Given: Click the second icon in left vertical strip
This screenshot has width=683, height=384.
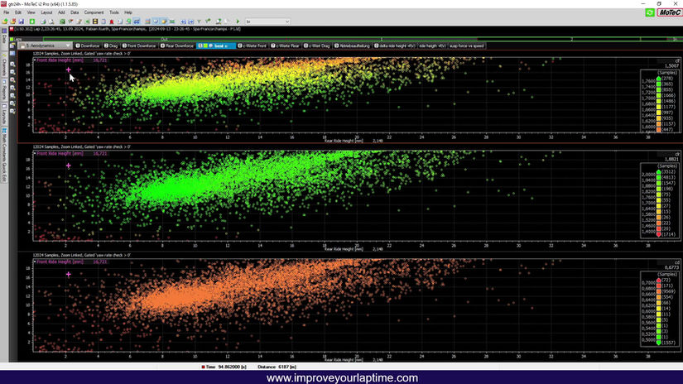Looking at the screenshot, I should pyautogui.click(x=12, y=53).
